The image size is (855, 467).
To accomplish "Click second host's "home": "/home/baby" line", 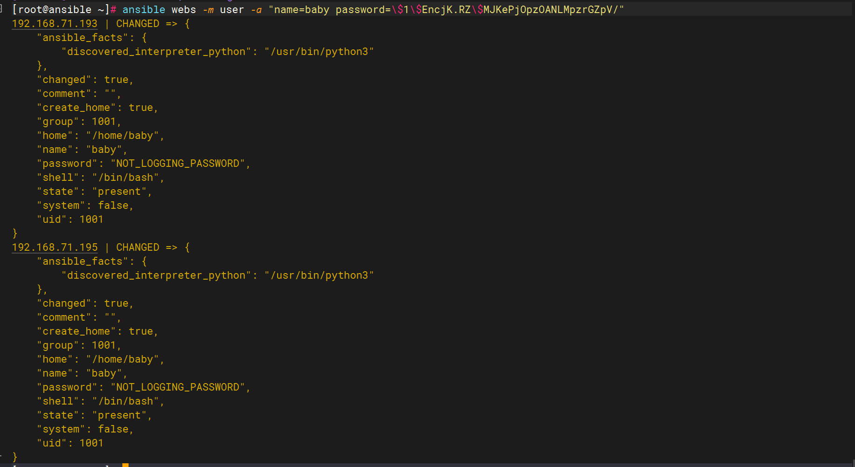I will [100, 359].
